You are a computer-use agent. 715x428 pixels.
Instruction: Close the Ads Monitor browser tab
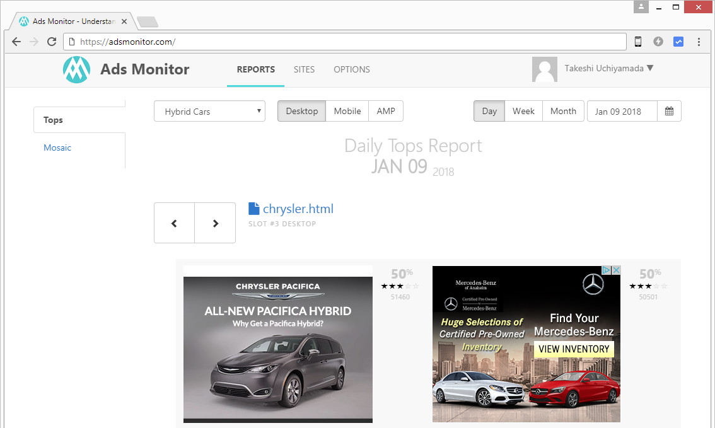pos(124,21)
